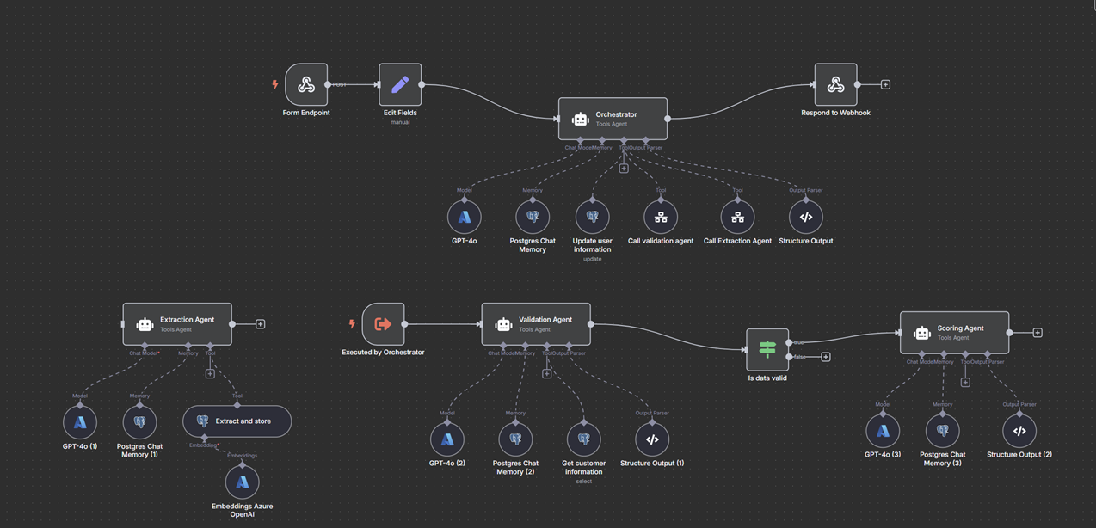Select the Orchestrator Tools Agent node

[x=613, y=119]
